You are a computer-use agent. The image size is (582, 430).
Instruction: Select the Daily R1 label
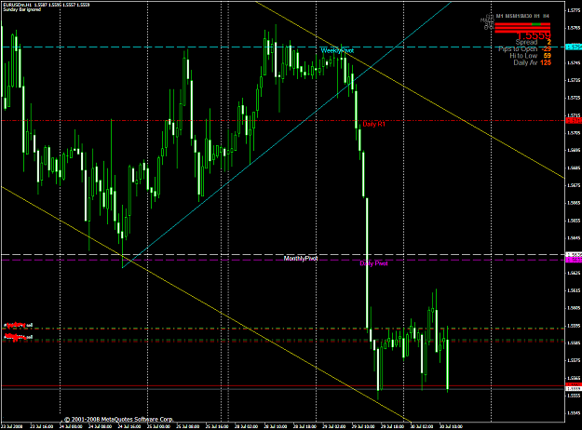coord(373,124)
